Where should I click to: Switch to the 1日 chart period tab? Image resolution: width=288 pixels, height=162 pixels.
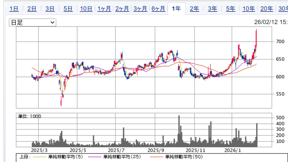click(x=14, y=9)
